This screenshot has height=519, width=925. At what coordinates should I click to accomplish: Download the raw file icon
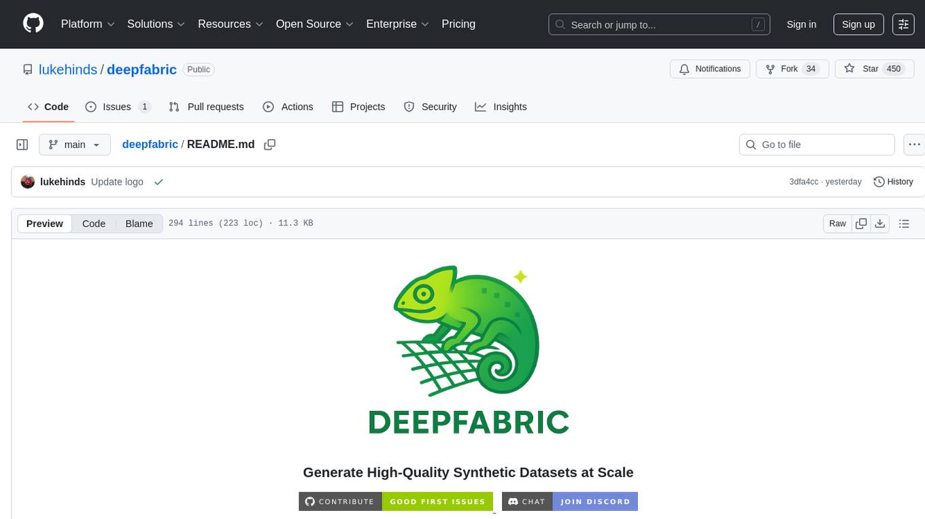pyautogui.click(x=879, y=223)
